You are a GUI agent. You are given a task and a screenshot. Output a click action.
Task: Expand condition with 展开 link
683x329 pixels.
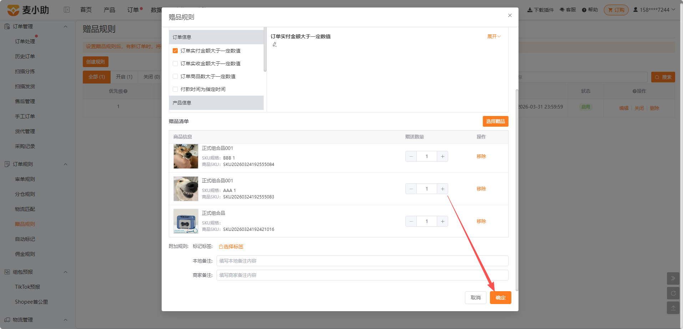click(x=494, y=36)
